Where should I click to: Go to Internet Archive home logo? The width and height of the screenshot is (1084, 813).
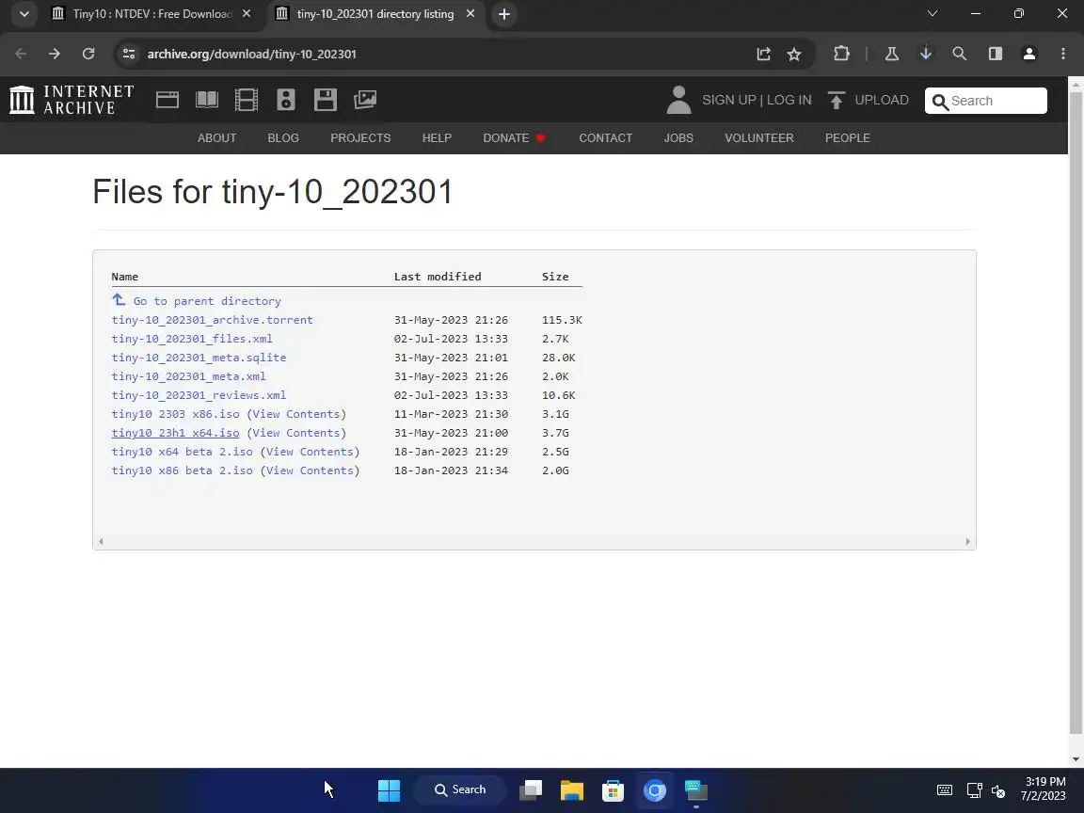72,100
